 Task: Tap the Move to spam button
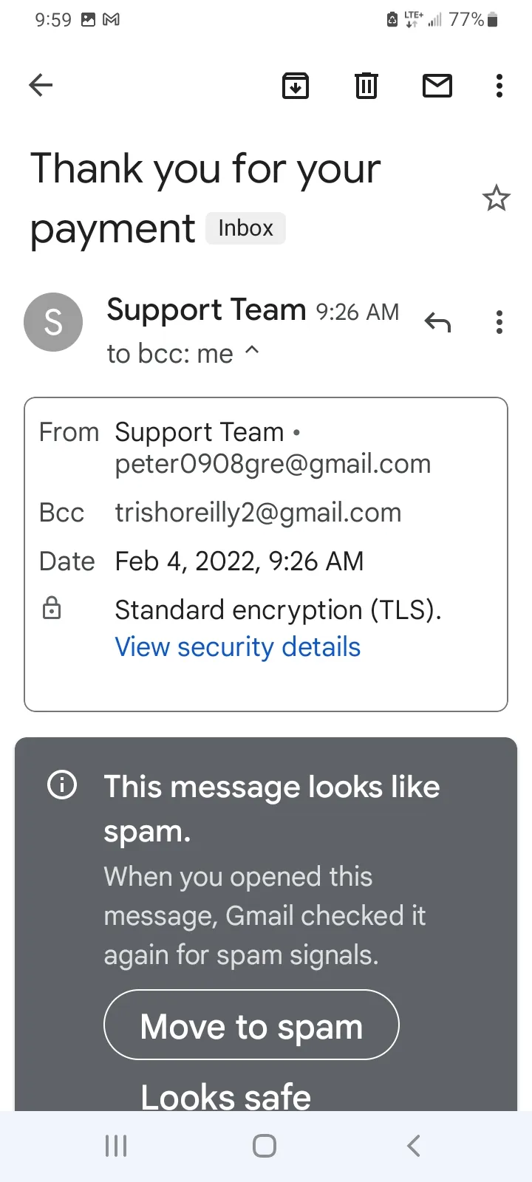click(251, 1025)
